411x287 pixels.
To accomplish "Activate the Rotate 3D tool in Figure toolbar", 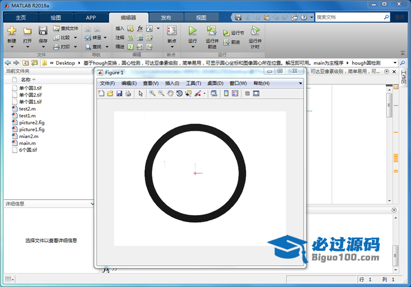I will pyautogui.click(x=179, y=94).
